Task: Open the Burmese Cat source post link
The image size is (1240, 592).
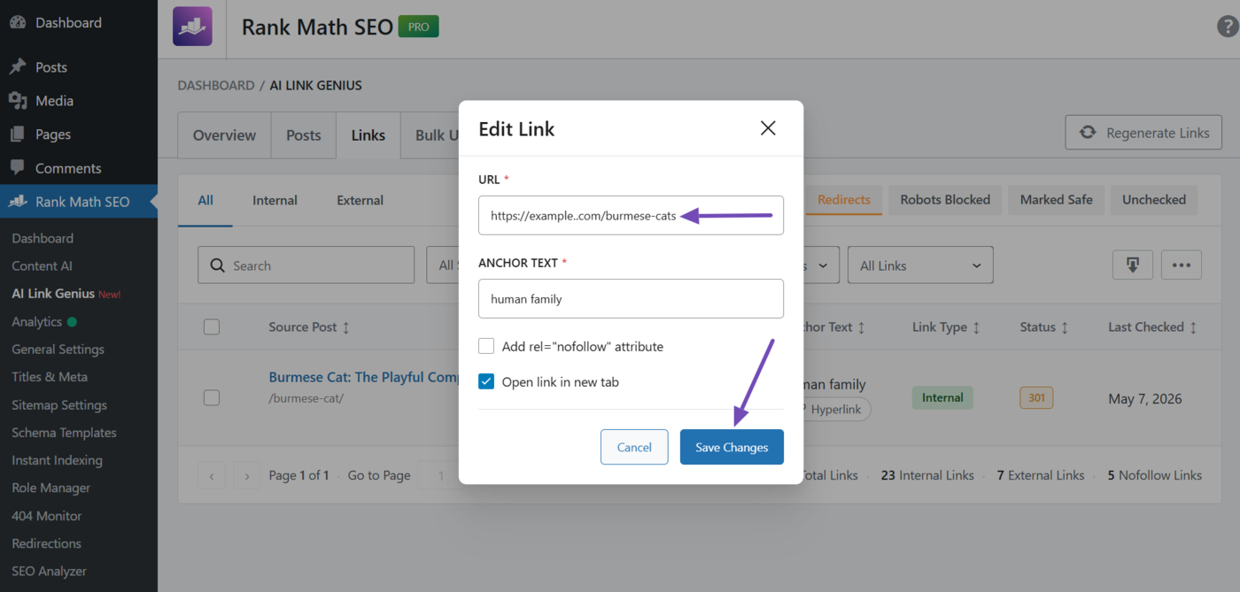Action: pos(363,377)
